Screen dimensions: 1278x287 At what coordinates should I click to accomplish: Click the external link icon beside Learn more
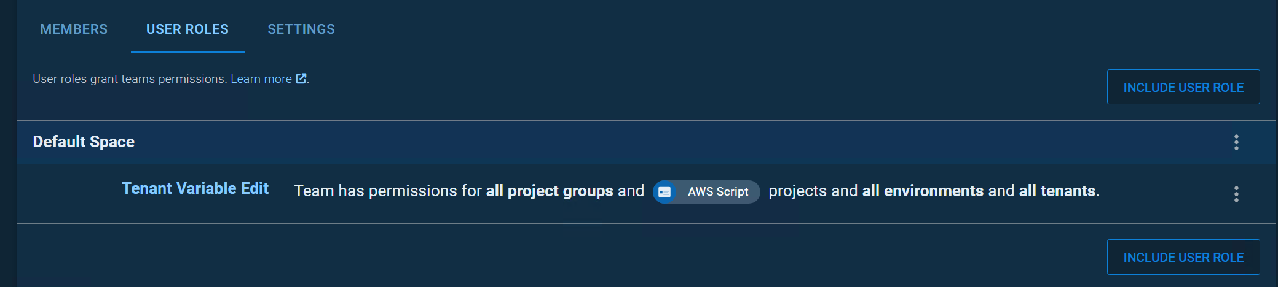coord(301,78)
